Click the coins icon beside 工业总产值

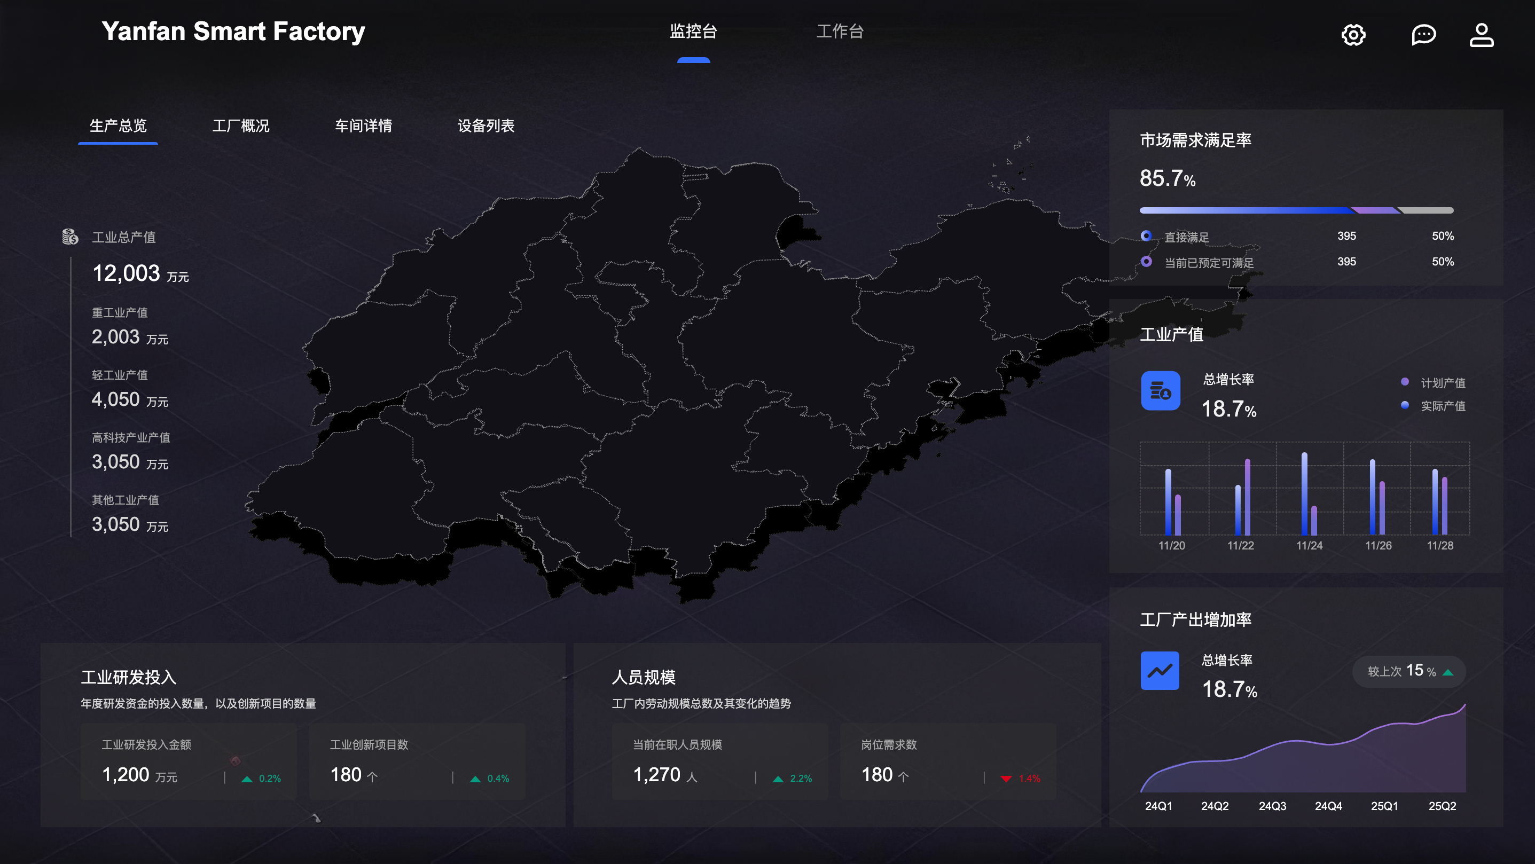tap(71, 237)
